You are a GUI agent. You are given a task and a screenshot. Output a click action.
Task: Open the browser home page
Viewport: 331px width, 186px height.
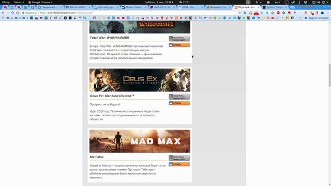tap(18, 13)
